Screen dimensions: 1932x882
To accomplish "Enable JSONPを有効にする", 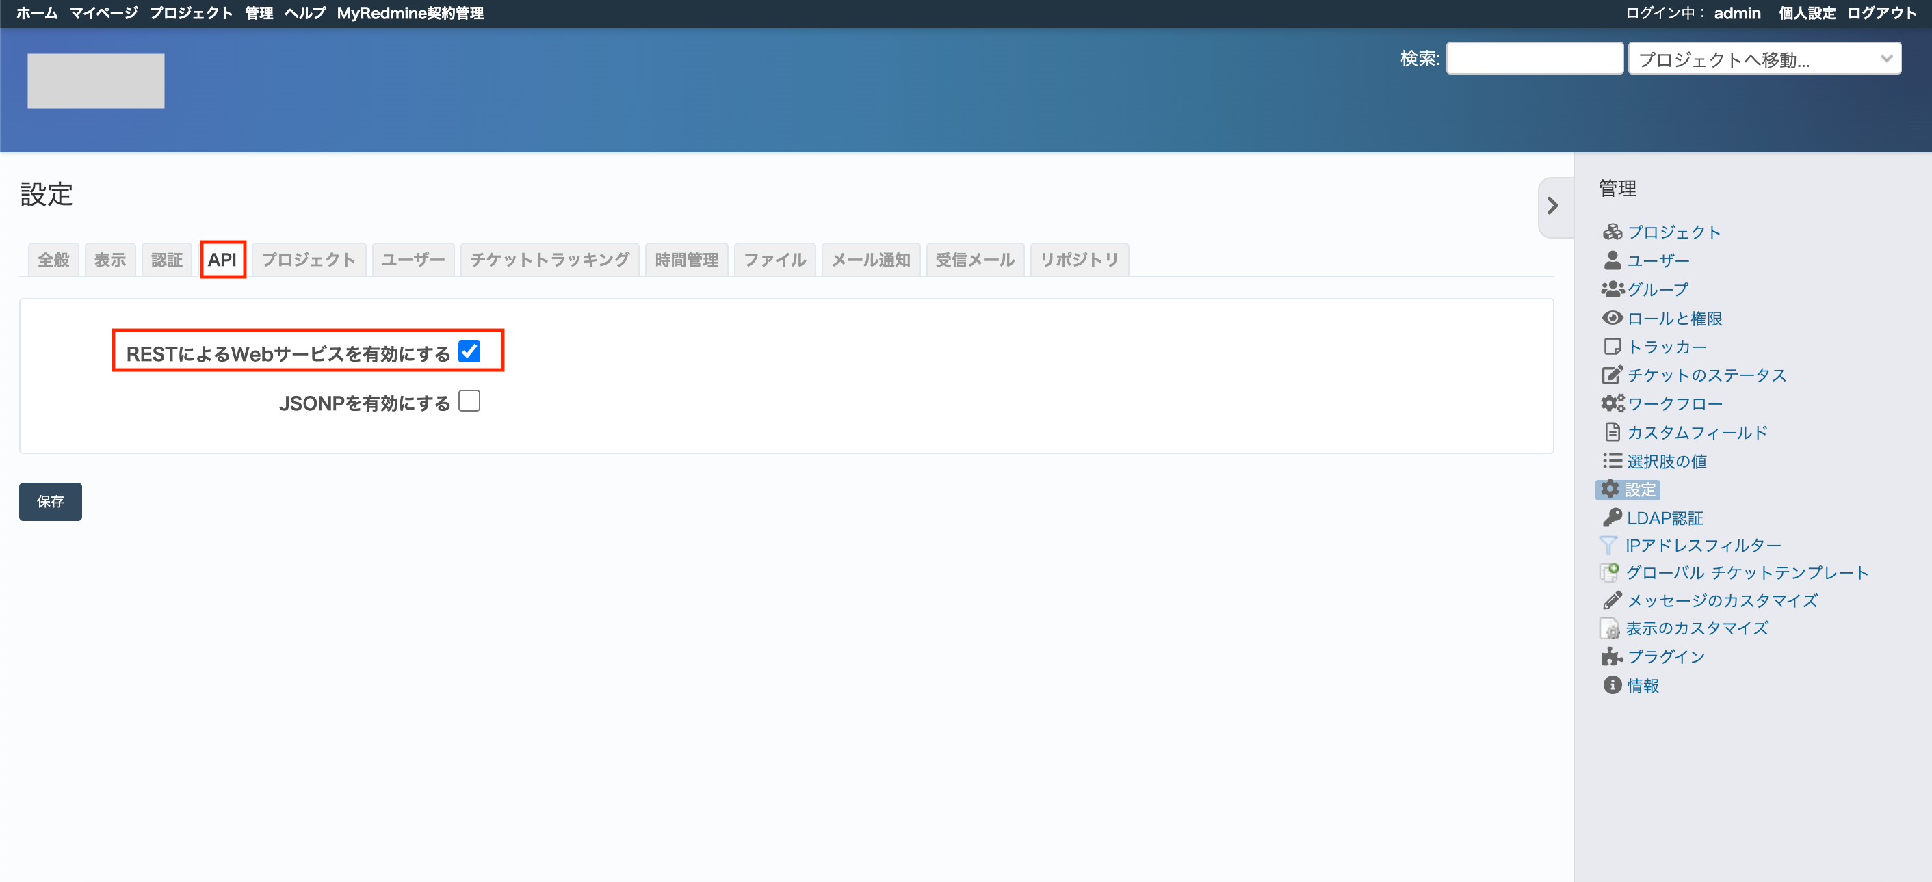I will 469,401.
